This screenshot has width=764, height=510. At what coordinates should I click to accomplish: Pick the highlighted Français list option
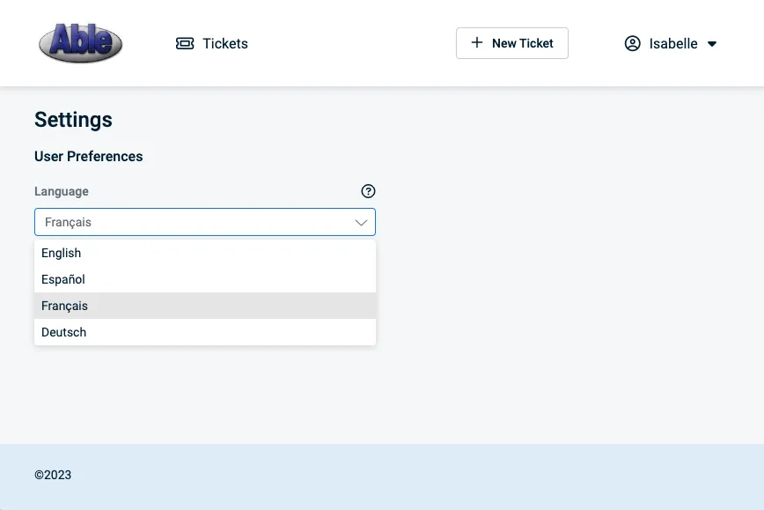point(65,306)
